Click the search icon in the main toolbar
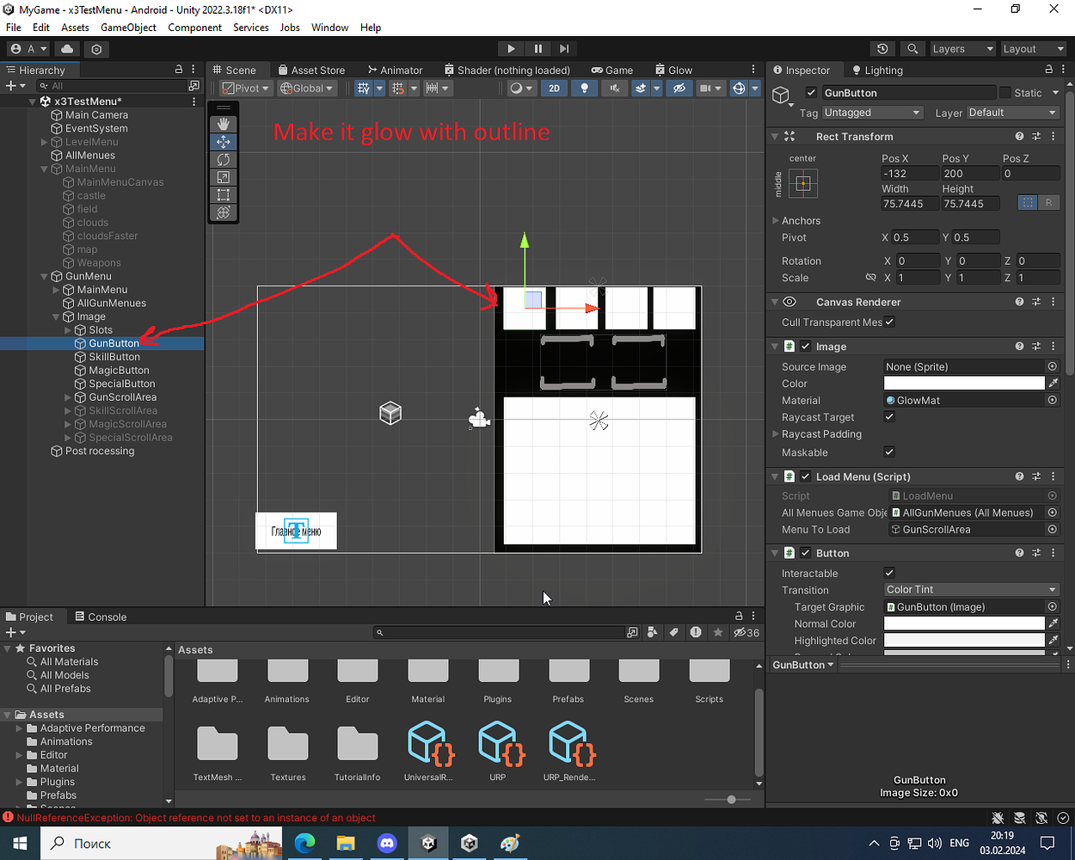The width and height of the screenshot is (1075, 860). pyautogui.click(x=913, y=48)
